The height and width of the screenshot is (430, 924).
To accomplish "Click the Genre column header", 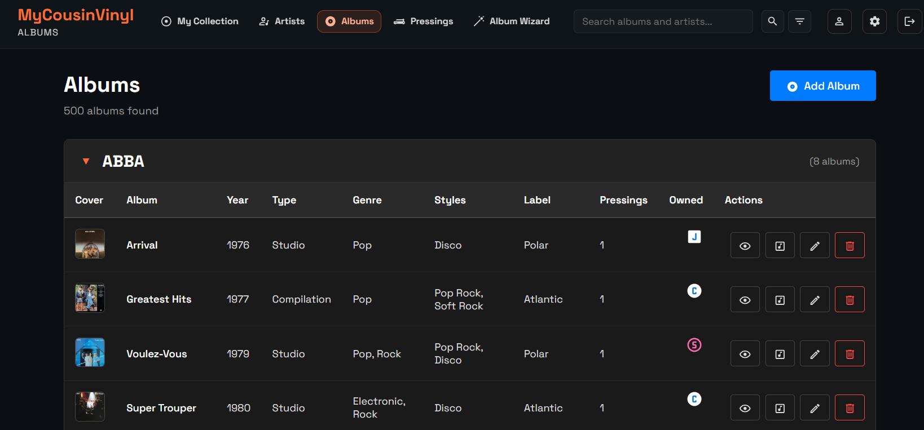I will coord(367,200).
